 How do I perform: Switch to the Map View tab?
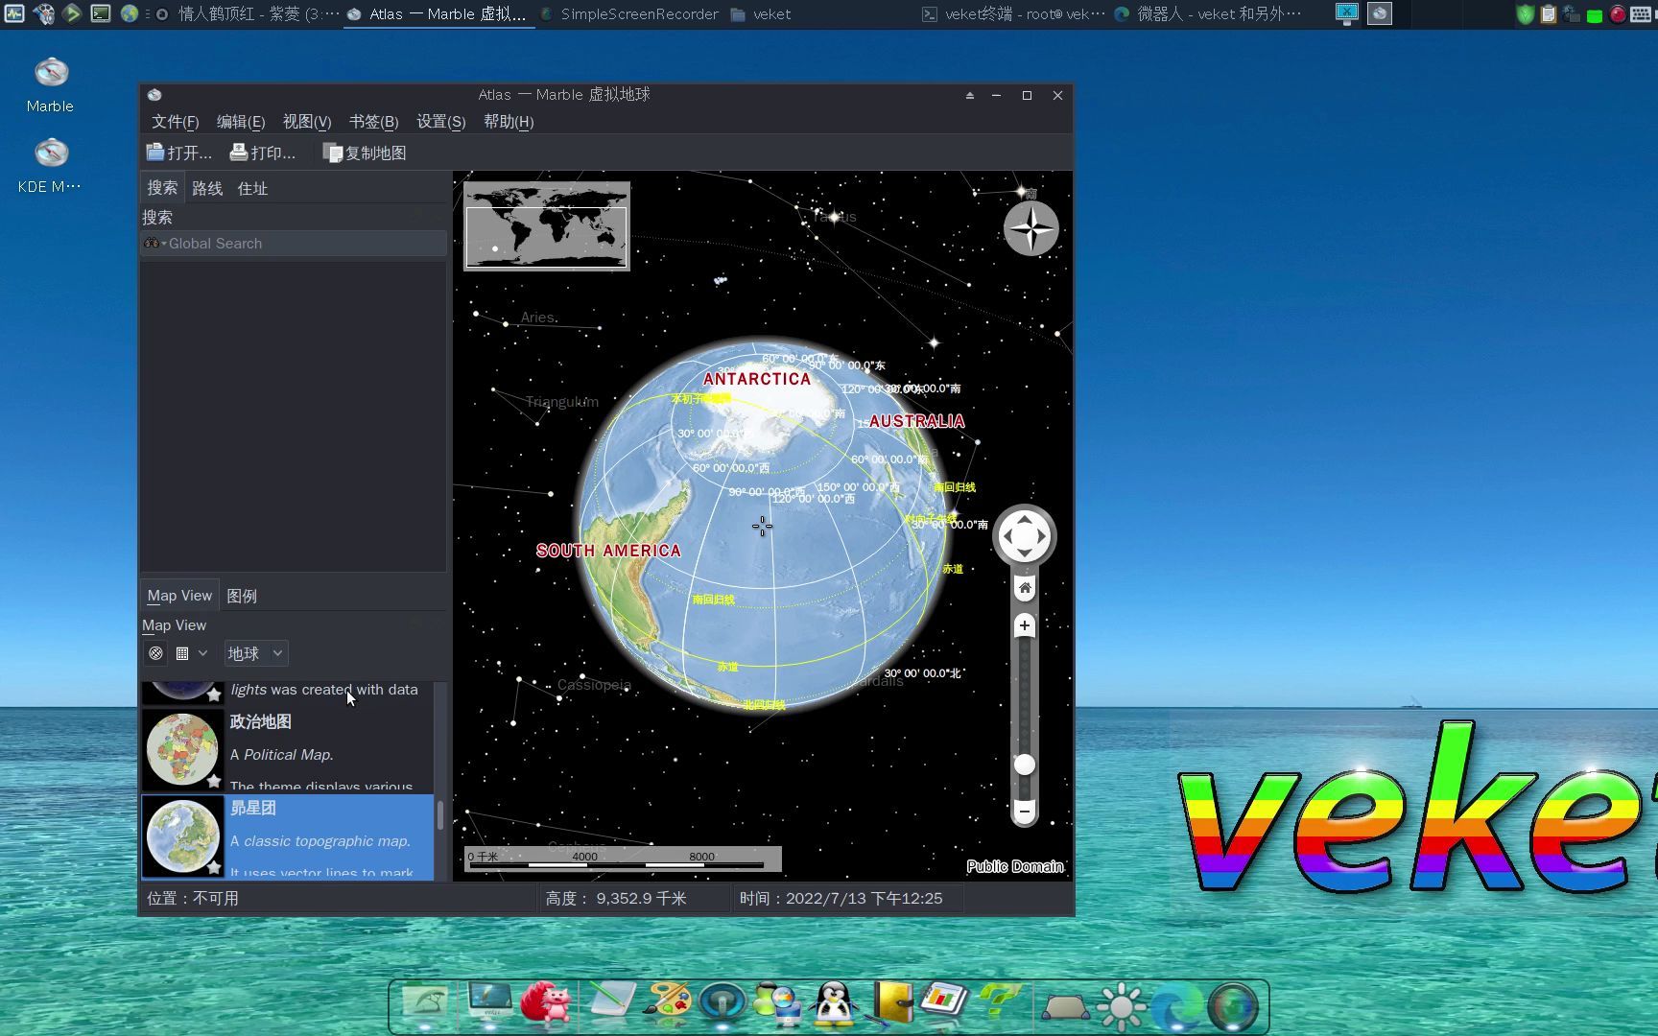(x=179, y=596)
